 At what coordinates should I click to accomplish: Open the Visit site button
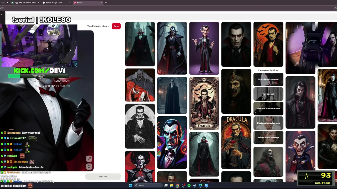click(103, 176)
